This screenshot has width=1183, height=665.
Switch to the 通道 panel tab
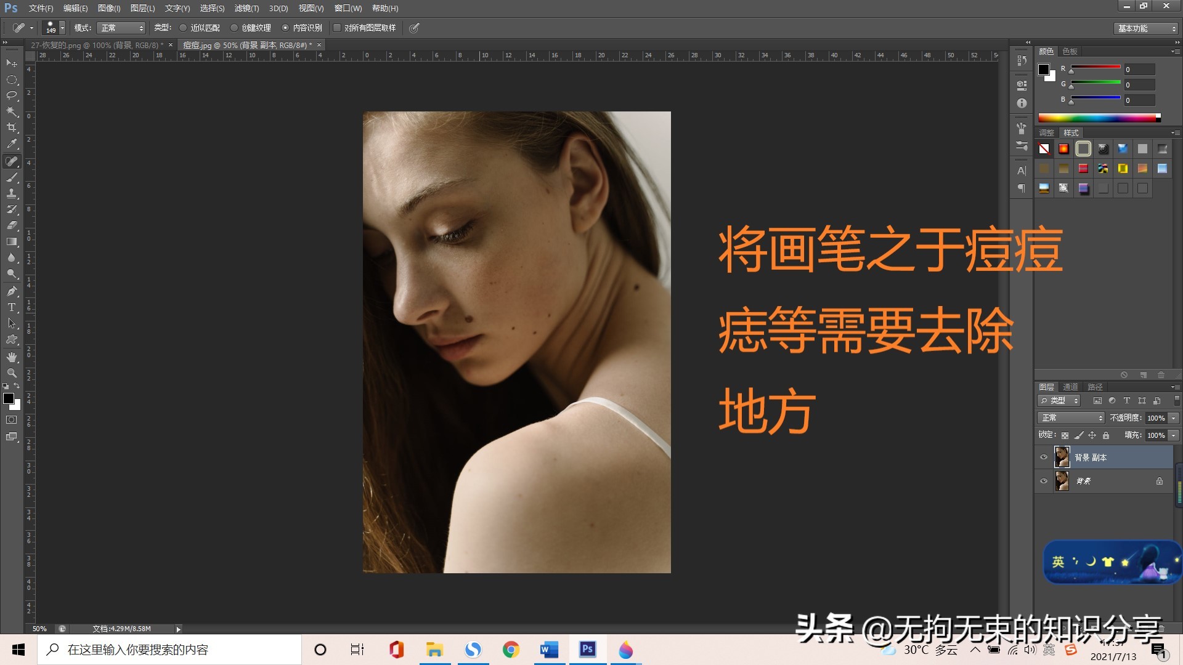tap(1070, 387)
